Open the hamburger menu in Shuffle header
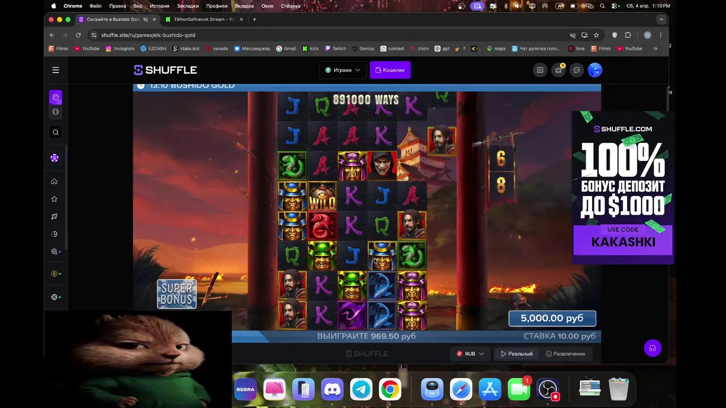The width and height of the screenshot is (726, 408). [56, 70]
